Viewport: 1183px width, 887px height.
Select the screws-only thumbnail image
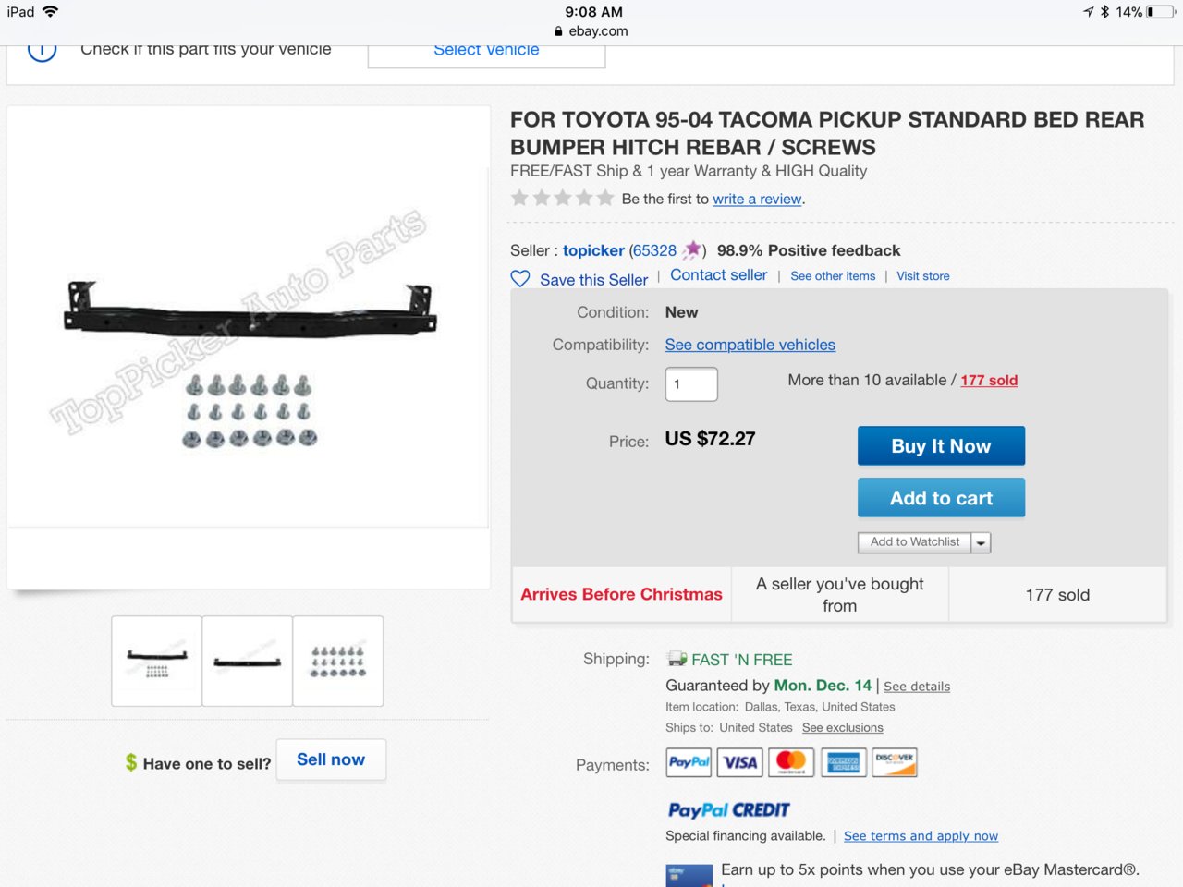[338, 662]
